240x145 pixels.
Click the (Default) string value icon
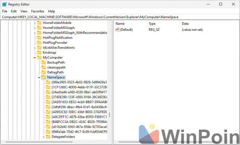point(117,29)
